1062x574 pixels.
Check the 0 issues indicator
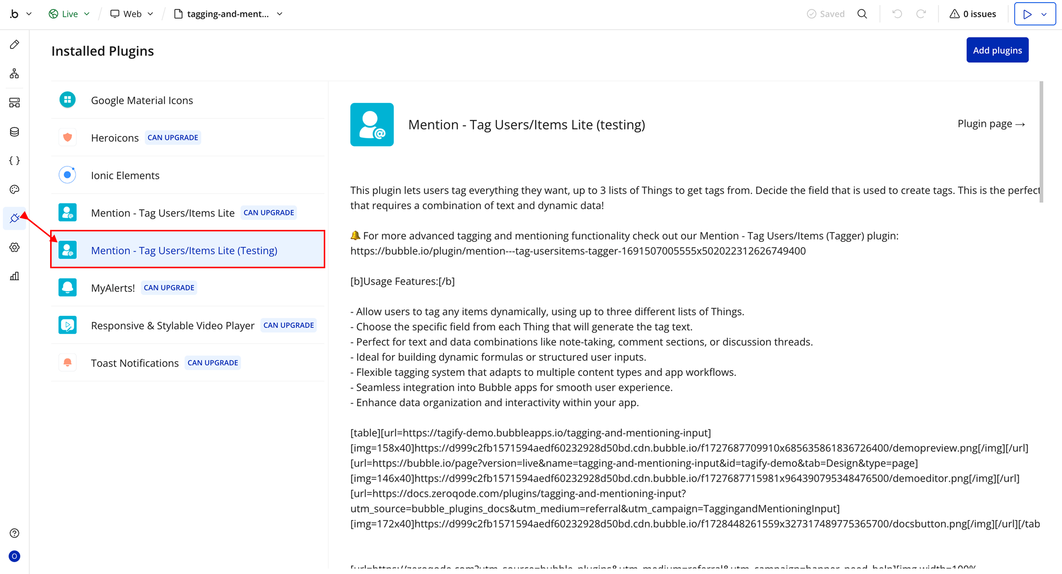point(972,14)
